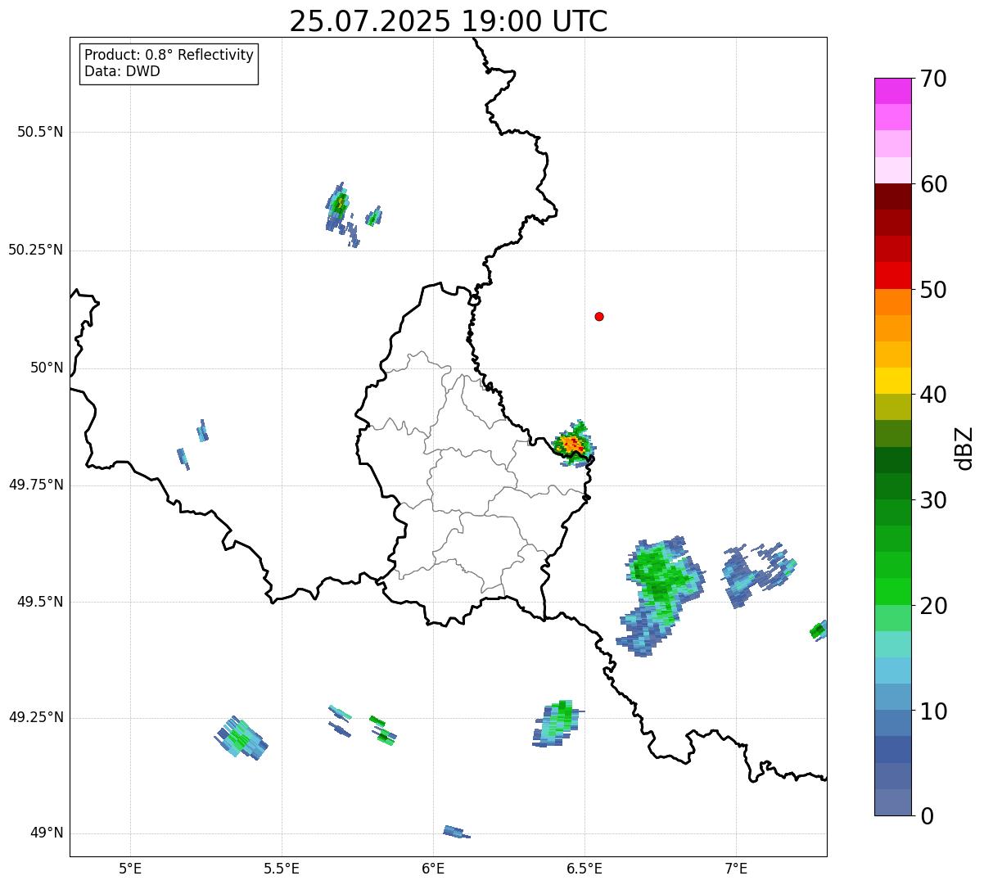Click the large green echo southeast of Luxembourg
Image resolution: width=984 pixels, height=885 pixels.
coord(660,595)
